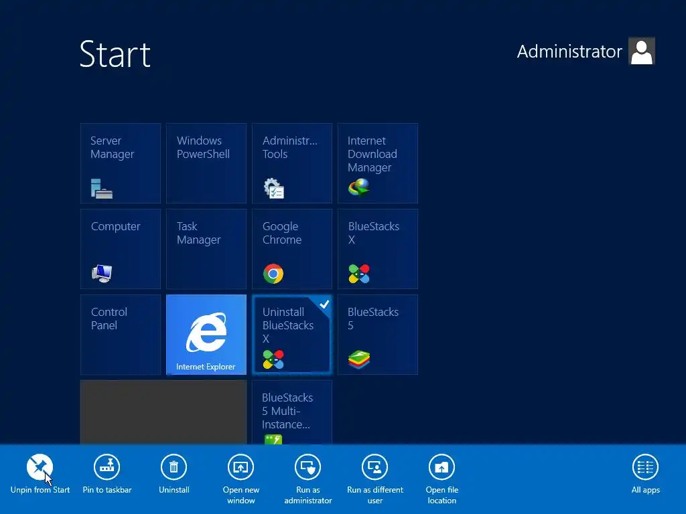The height and width of the screenshot is (514, 686).
Task: Launch the Internet Download Manager tile
Action: coord(378,163)
